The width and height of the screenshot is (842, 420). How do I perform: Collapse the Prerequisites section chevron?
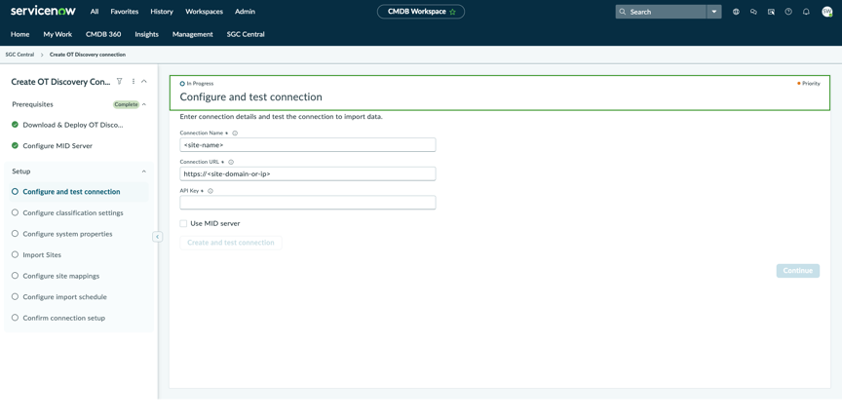click(144, 104)
